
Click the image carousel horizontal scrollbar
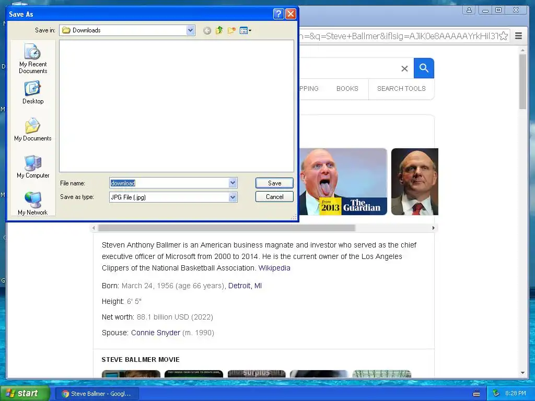coord(227,228)
